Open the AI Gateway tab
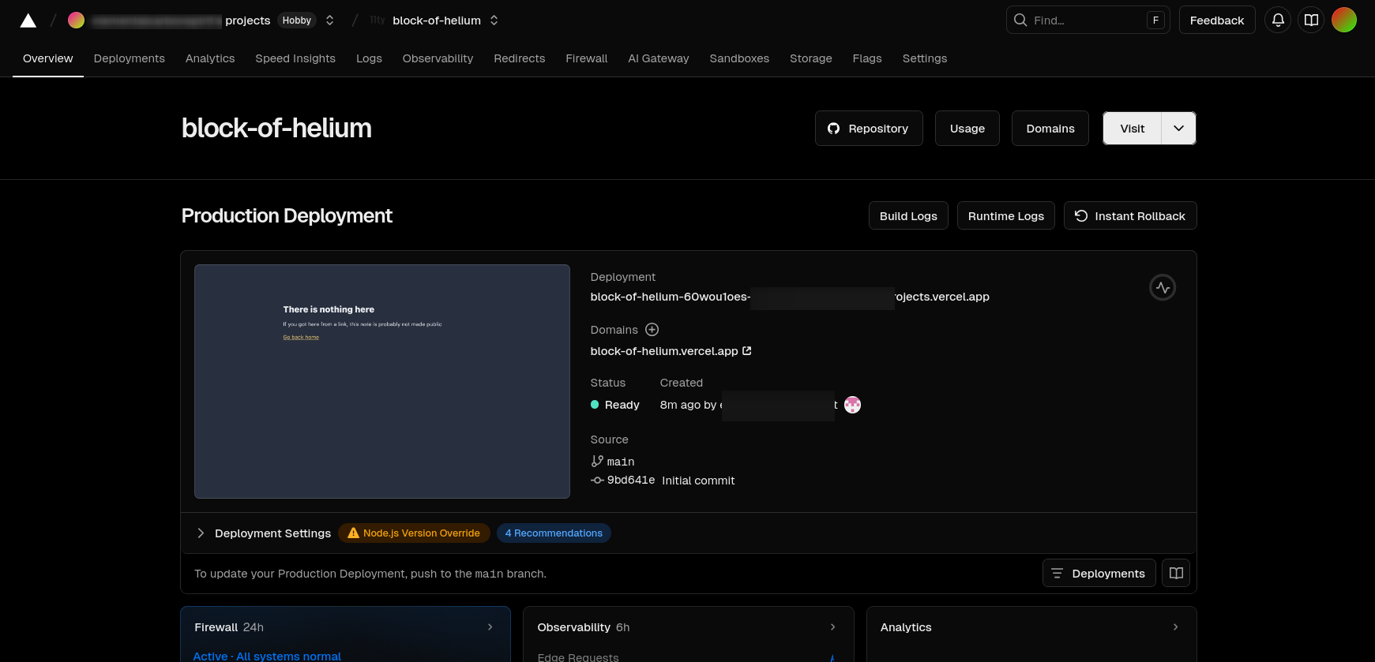 pyautogui.click(x=659, y=58)
